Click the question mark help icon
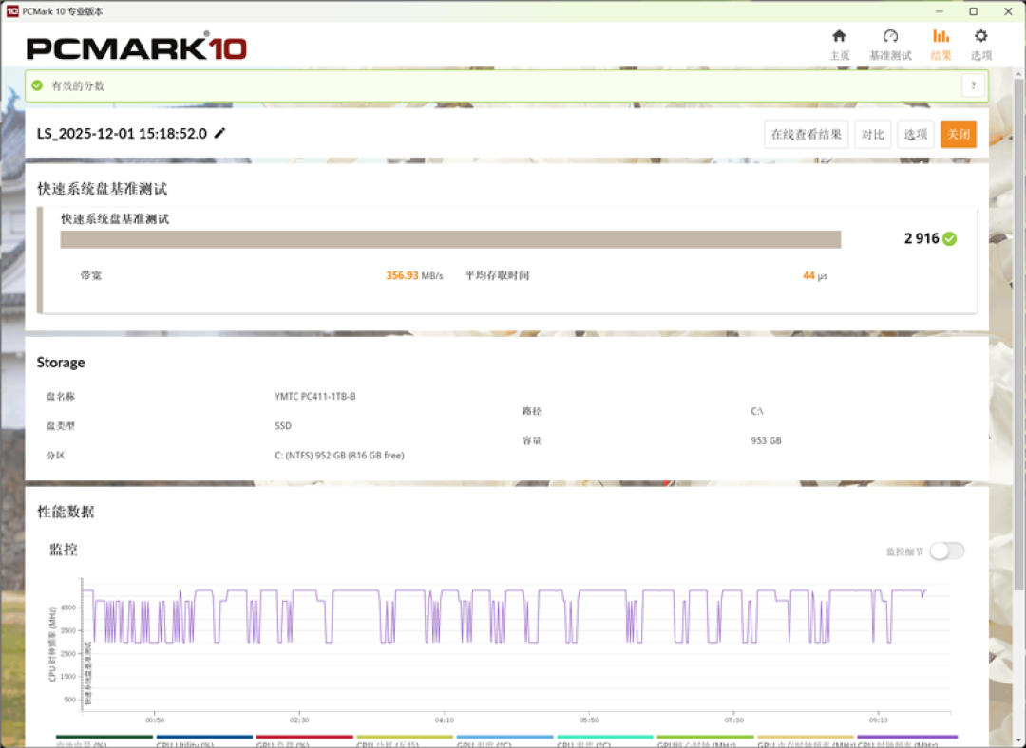 pos(973,85)
